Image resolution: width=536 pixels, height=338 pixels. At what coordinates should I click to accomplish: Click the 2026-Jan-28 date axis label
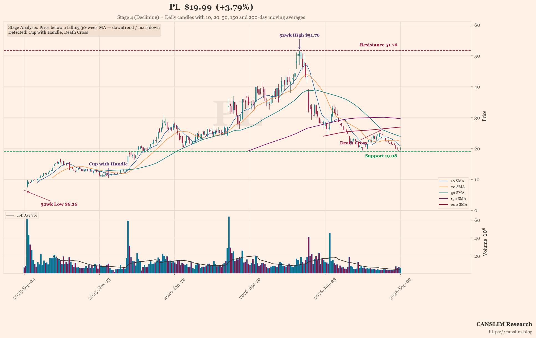click(174, 288)
